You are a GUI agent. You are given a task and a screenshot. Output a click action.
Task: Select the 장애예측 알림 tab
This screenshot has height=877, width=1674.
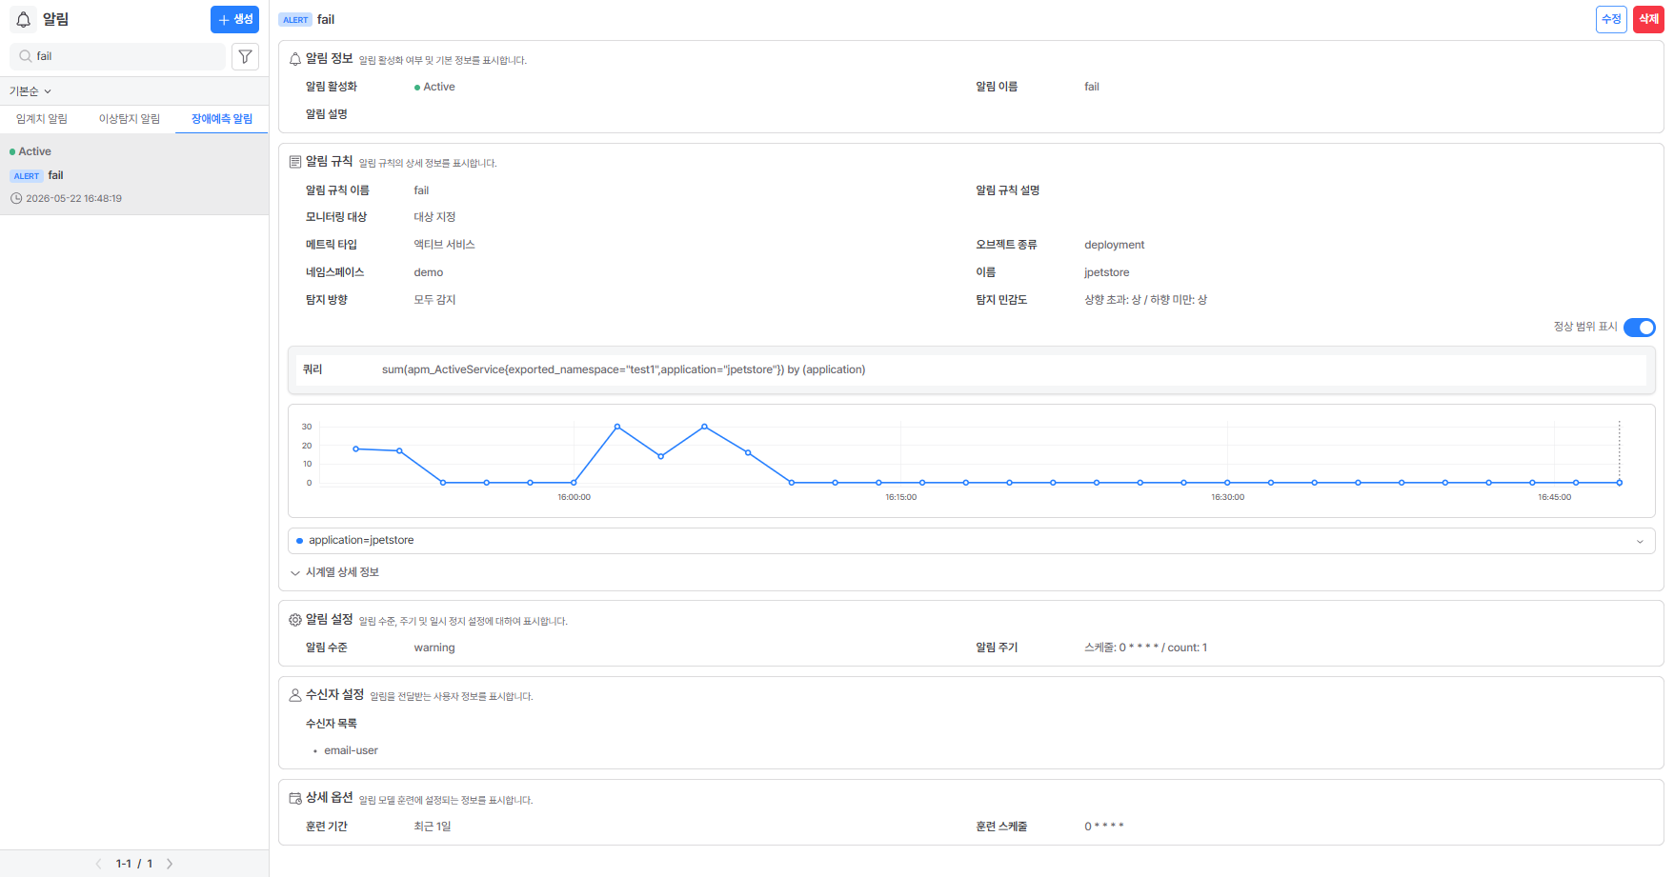coord(222,119)
